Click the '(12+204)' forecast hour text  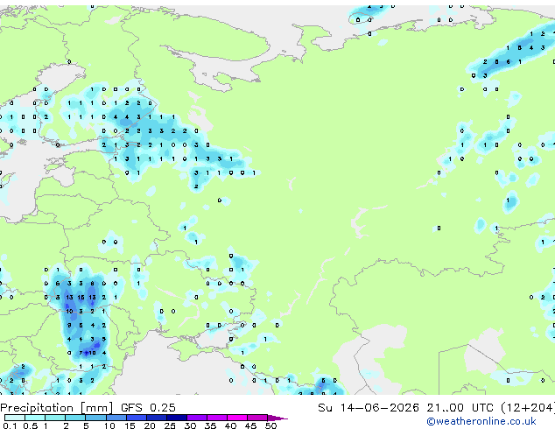tap(528, 408)
